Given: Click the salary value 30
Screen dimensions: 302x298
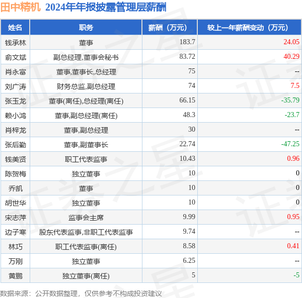Looking at the screenshot, I should point(192,129).
